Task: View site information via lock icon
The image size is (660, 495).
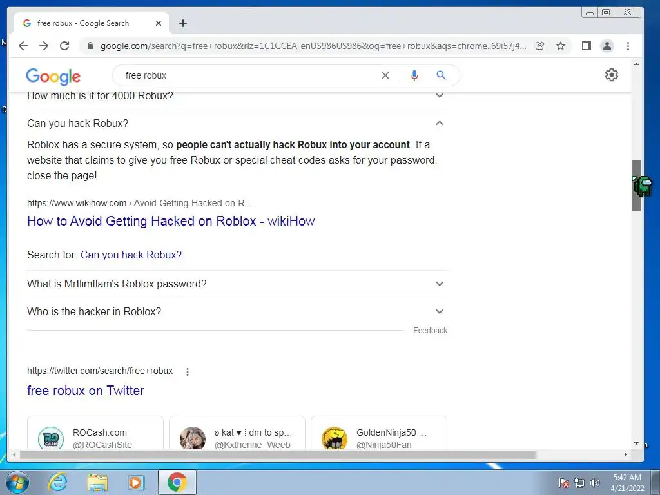Action: click(90, 46)
